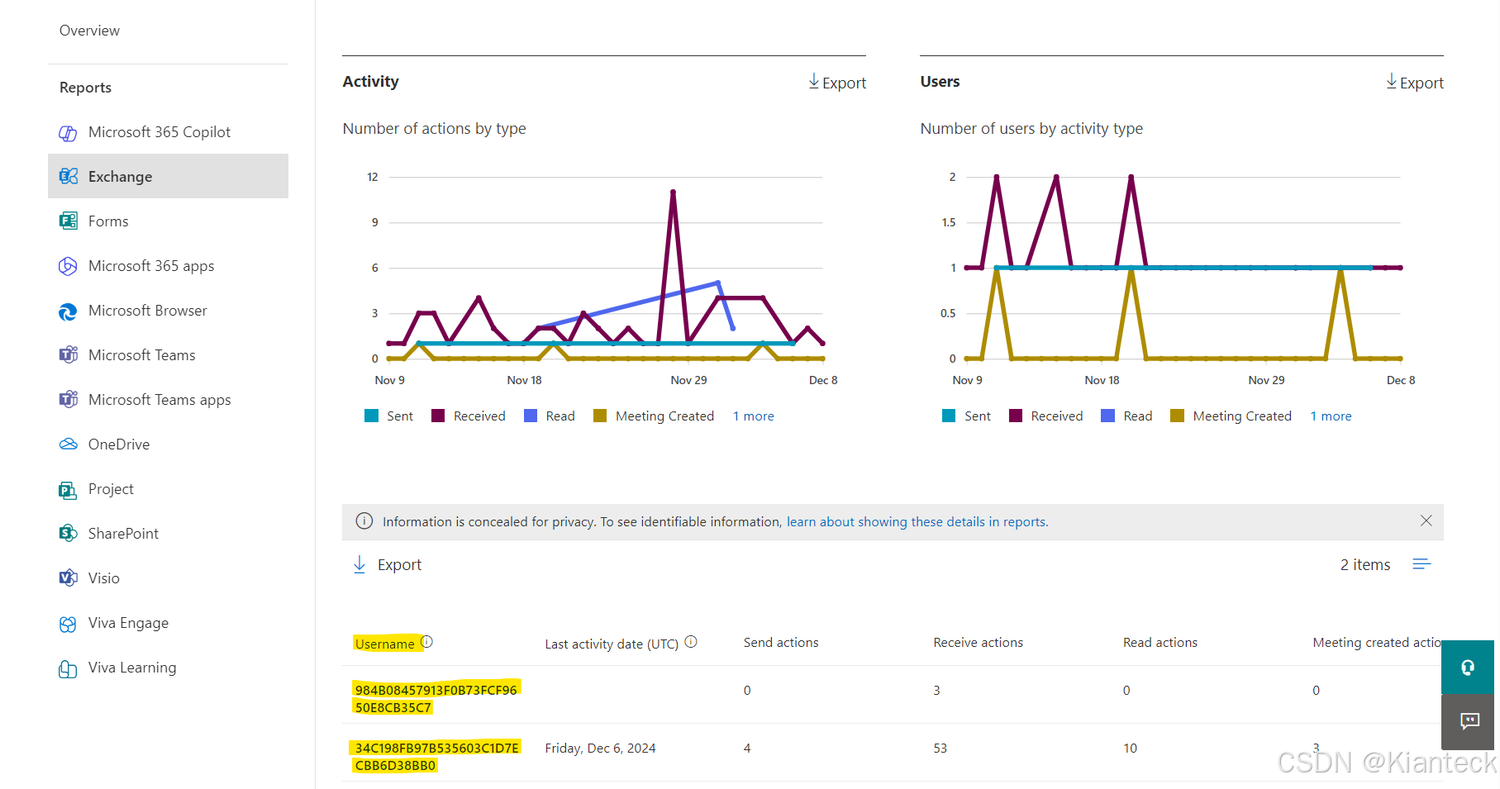Toggle Received series in Users chart legend
Viewport: 1500px width, 789px height.
click(1046, 416)
